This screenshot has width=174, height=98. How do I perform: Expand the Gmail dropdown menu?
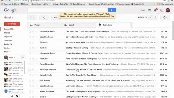click(x=8, y=17)
